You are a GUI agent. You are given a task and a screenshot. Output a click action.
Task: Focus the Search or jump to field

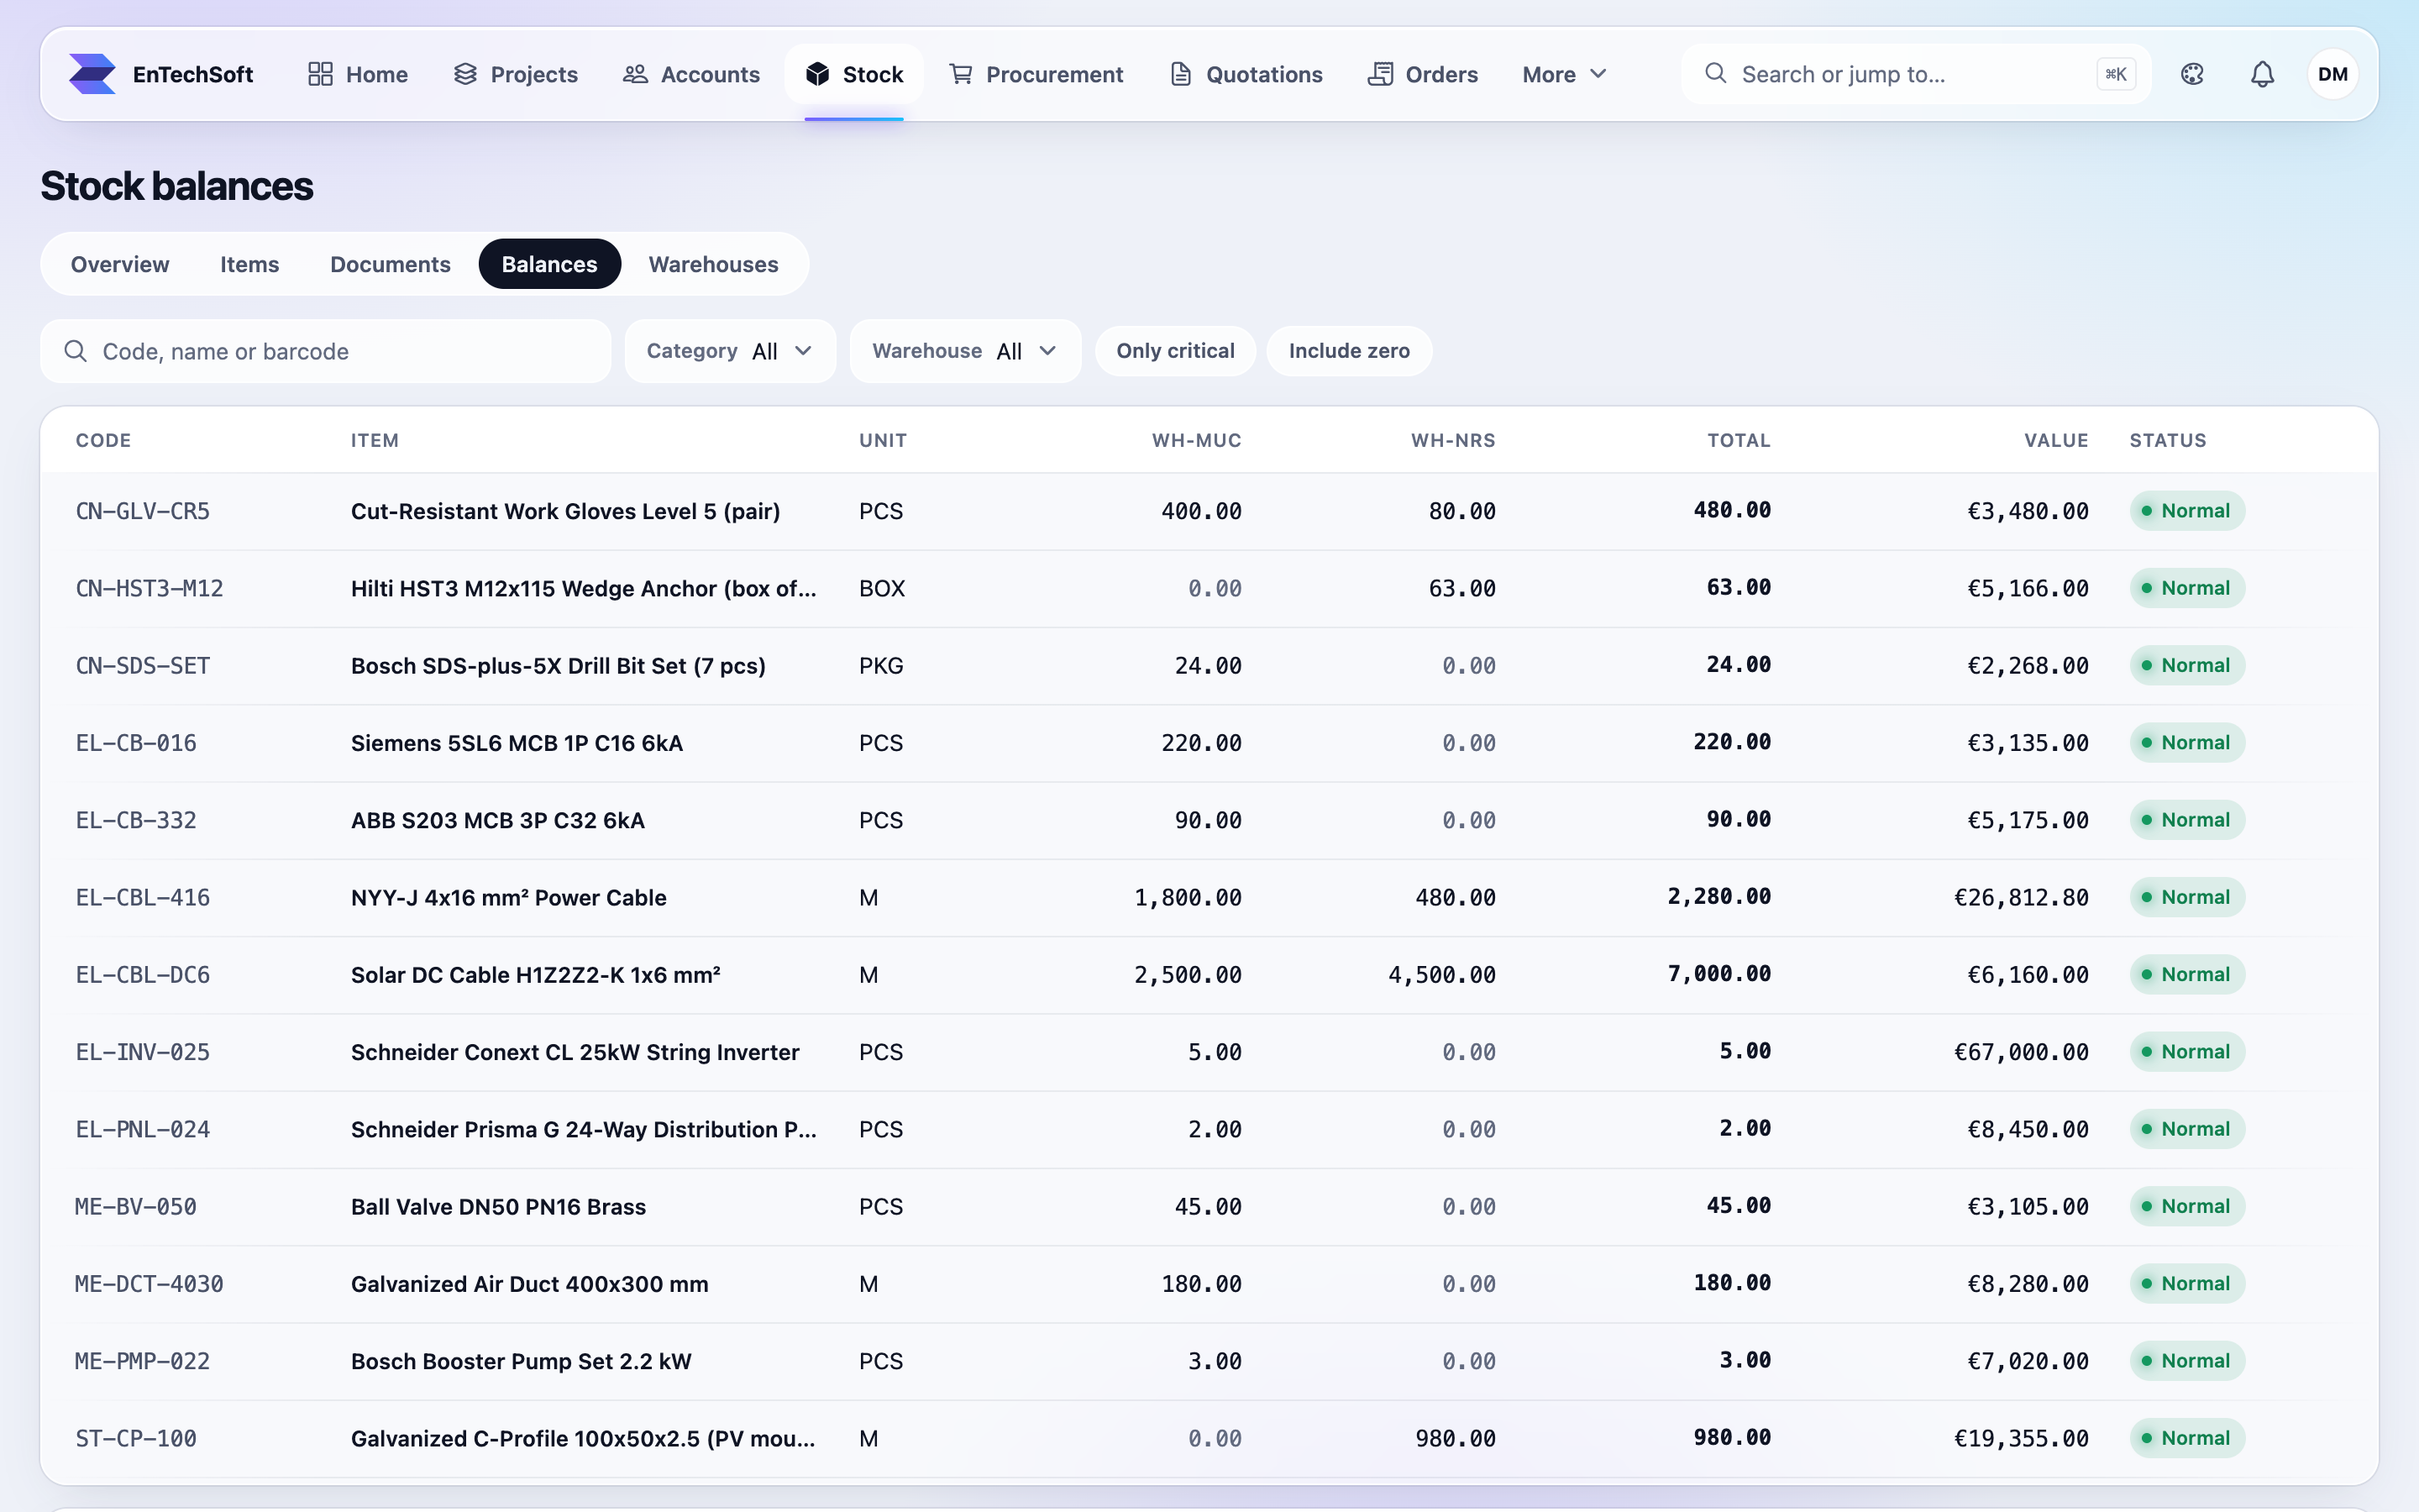pos(1914,74)
